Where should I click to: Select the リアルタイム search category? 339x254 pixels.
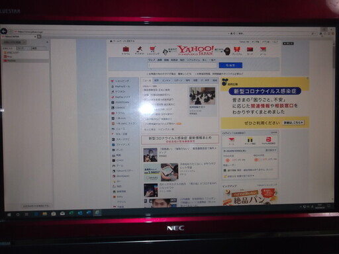[x=193, y=60]
